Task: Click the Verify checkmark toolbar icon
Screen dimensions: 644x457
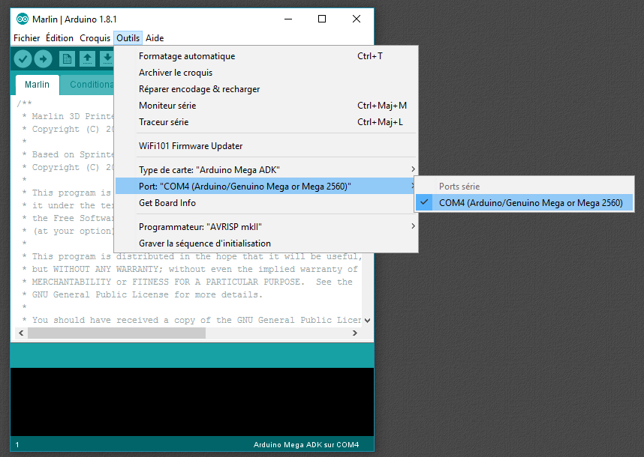Action: pyautogui.click(x=23, y=58)
